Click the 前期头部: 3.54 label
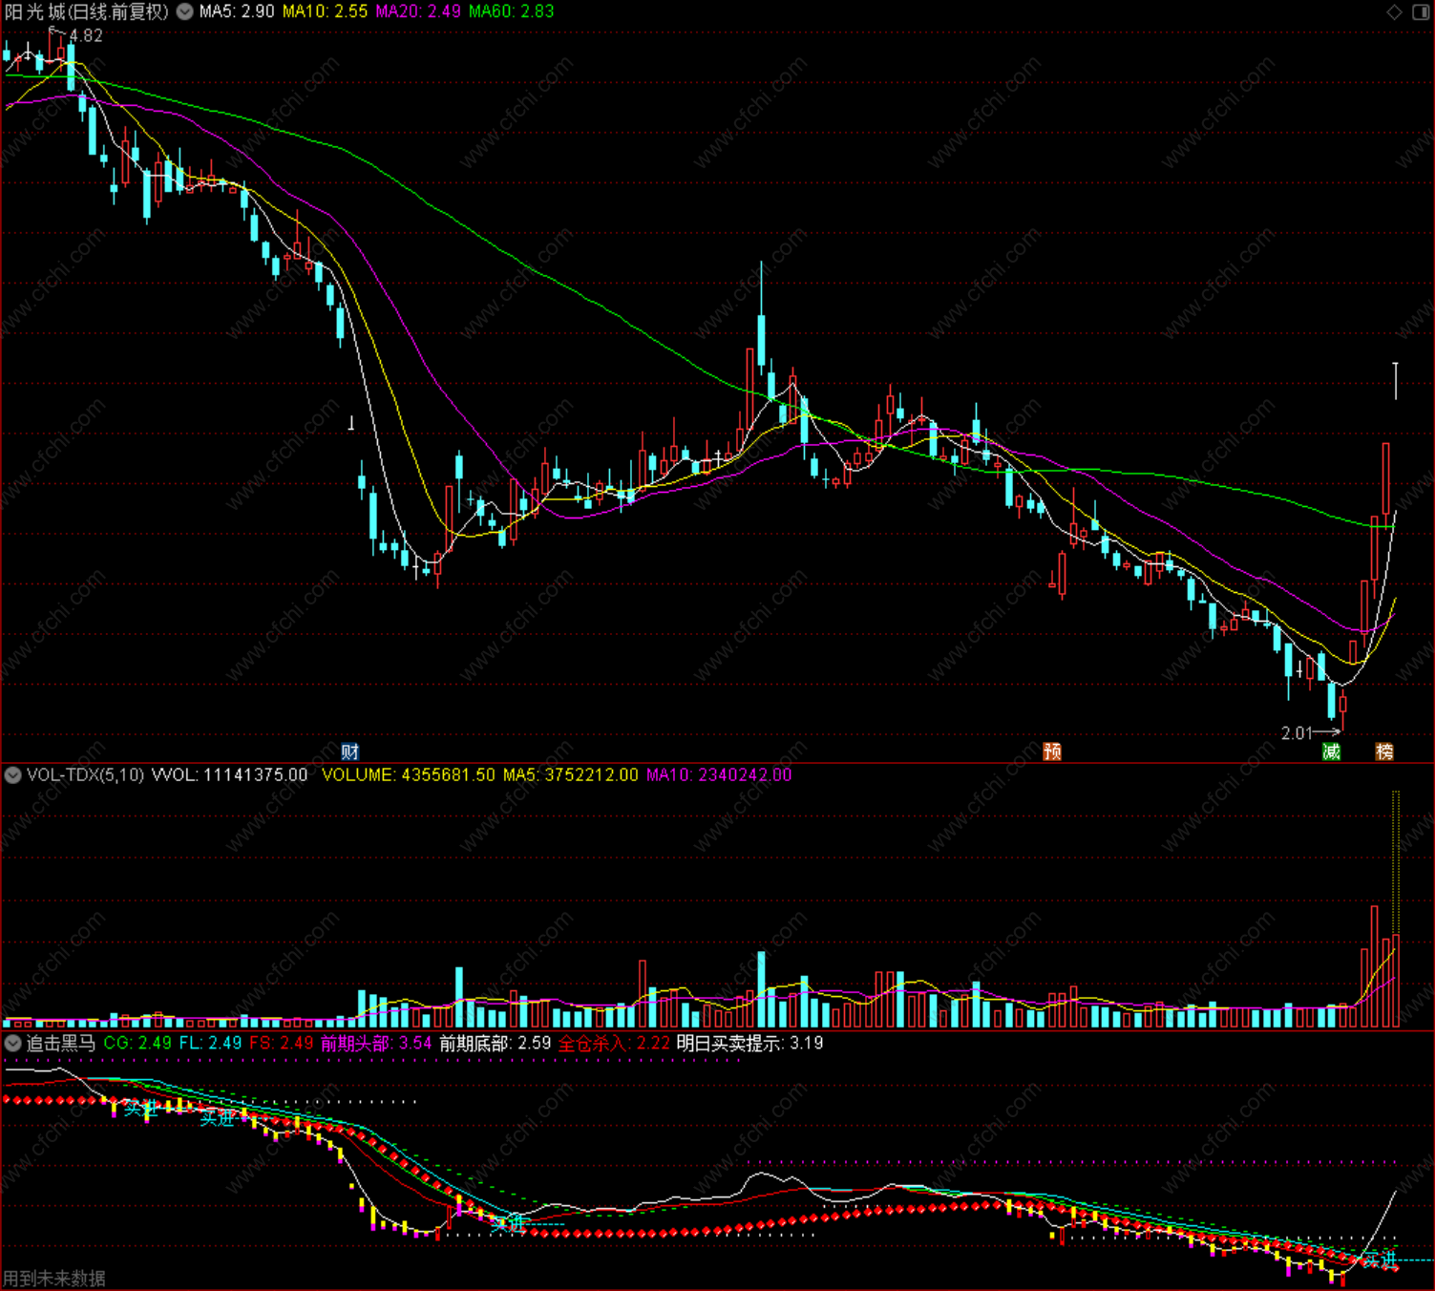This screenshot has width=1435, height=1291. (x=376, y=1043)
